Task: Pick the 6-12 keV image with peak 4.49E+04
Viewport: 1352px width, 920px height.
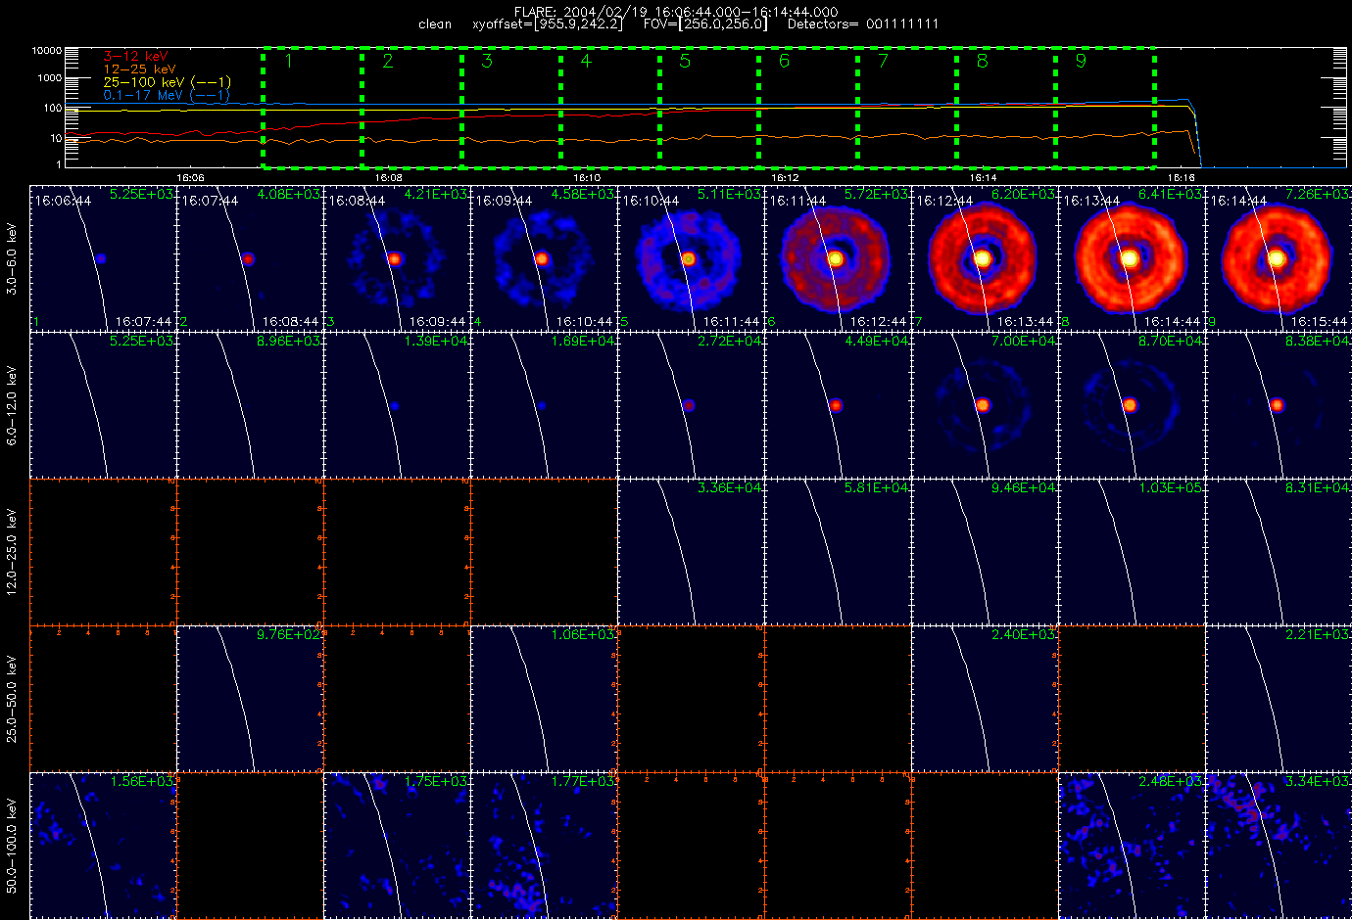Action: pos(839,405)
